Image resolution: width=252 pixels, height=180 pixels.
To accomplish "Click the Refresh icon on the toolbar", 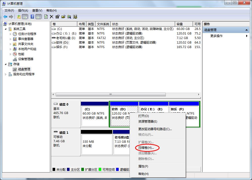I will tap(46, 17).
